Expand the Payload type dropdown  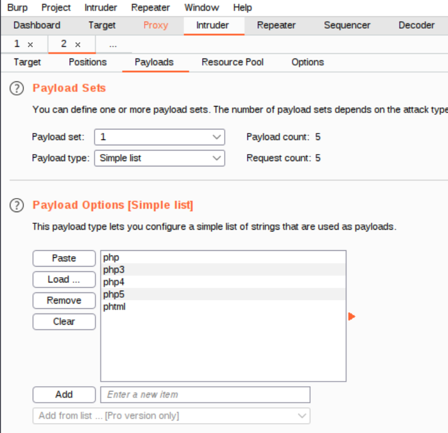pos(159,158)
